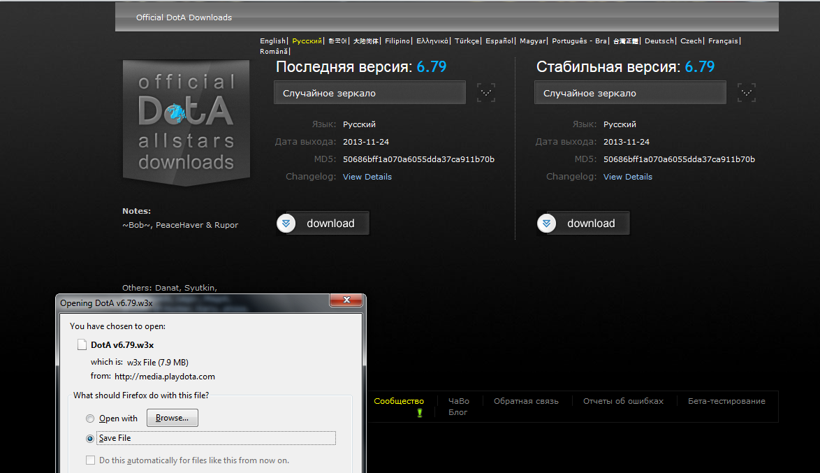Switch language to Deutsch
This screenshot has width=820, height=473.
tap(659, 41)
